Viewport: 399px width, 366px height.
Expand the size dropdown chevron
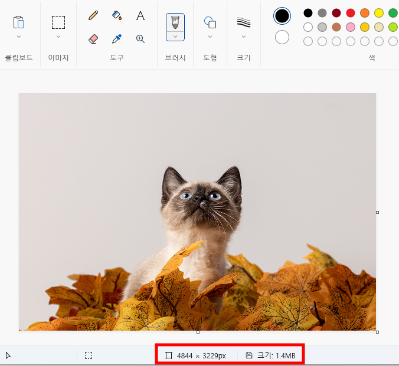coord(244,37)
